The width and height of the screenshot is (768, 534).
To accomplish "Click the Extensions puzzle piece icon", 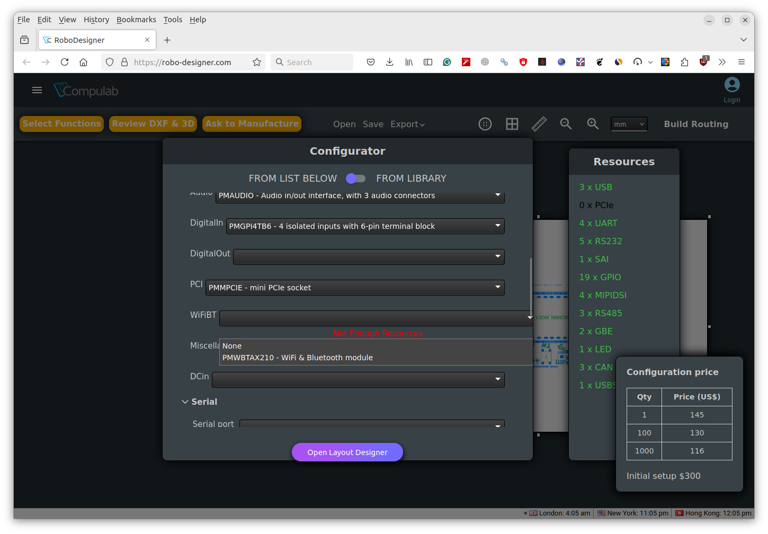I will tap(684, 62).
